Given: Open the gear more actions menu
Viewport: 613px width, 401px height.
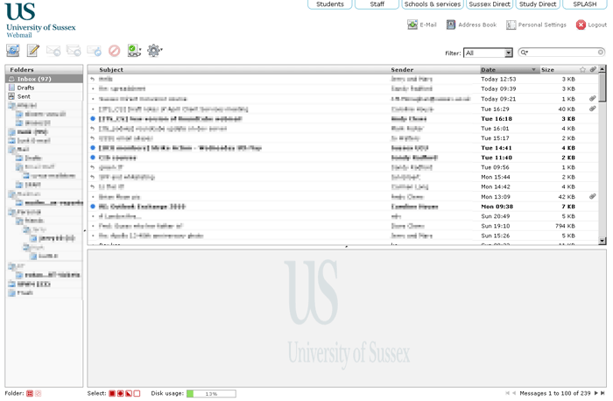Looking at the screenshot, I should (x=154, y=51).
